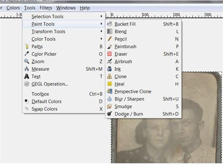Expand the Color Tools submenu arrow
The image size is (223, 167).
[101, 39]
